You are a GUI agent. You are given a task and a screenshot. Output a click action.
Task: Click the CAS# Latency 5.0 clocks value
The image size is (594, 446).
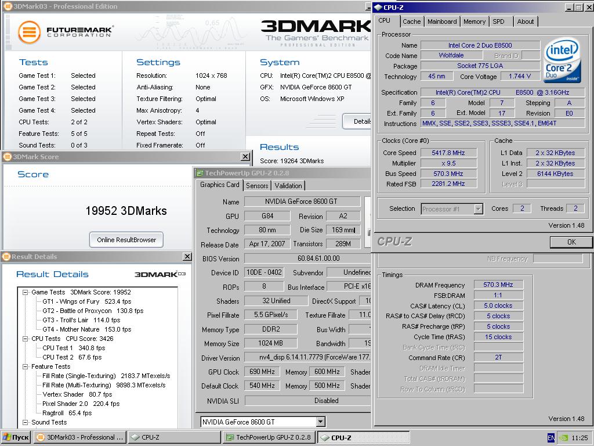(x=498, y=305)
